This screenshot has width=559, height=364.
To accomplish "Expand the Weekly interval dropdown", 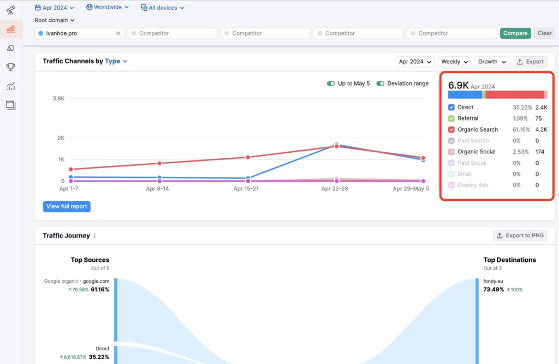I will tap(455, 62).
